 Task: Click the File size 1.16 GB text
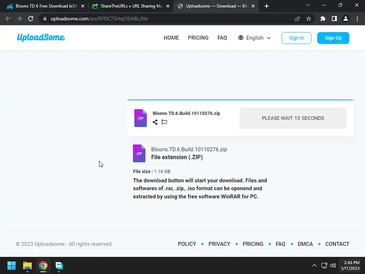point(151,172)
